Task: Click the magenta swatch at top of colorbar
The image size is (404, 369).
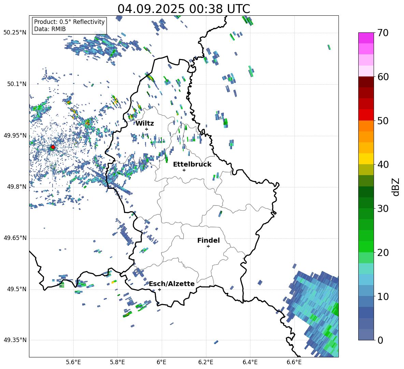Action: coord(366,38)
